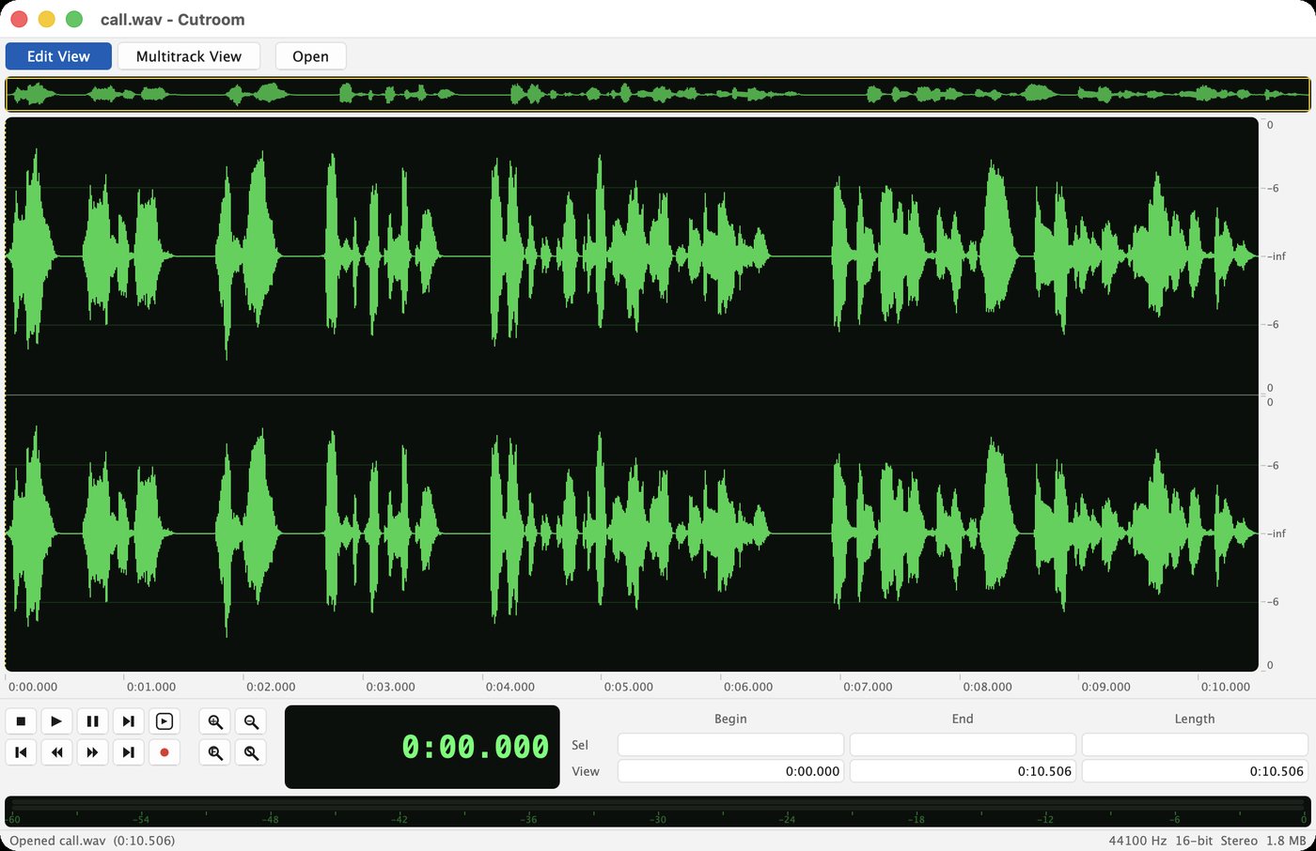1316x851 pixels.
Task: Fast forward using the double-right-arrow button
Action: point(92,752)
